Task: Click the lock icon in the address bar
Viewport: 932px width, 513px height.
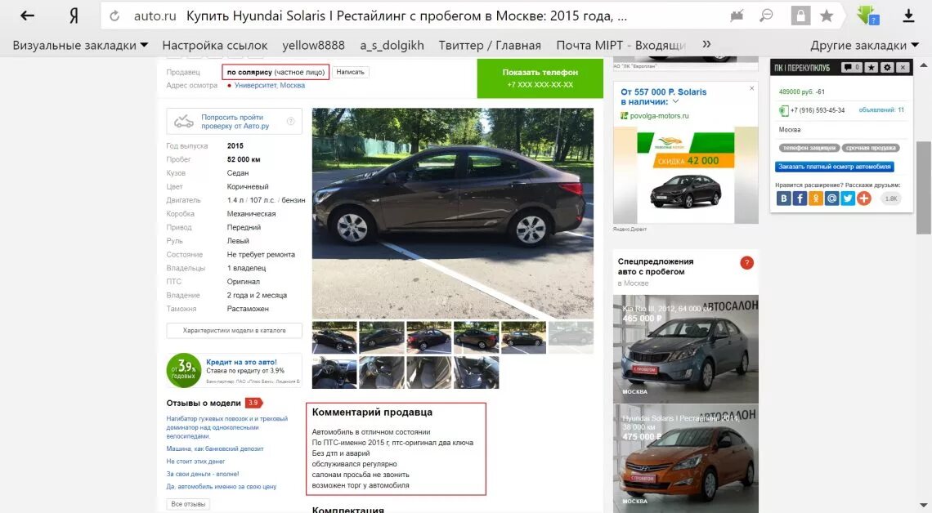Action: pos(802,15)
